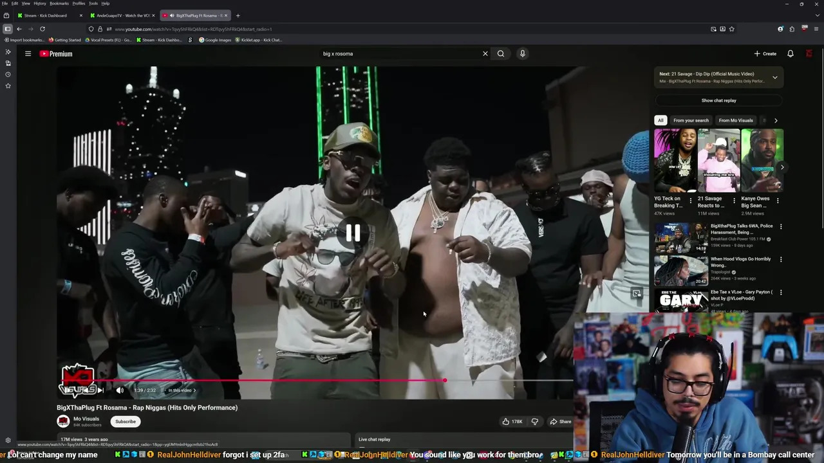Mute the video with the speaker icon
824x463 pixels.
pos(120,390)
